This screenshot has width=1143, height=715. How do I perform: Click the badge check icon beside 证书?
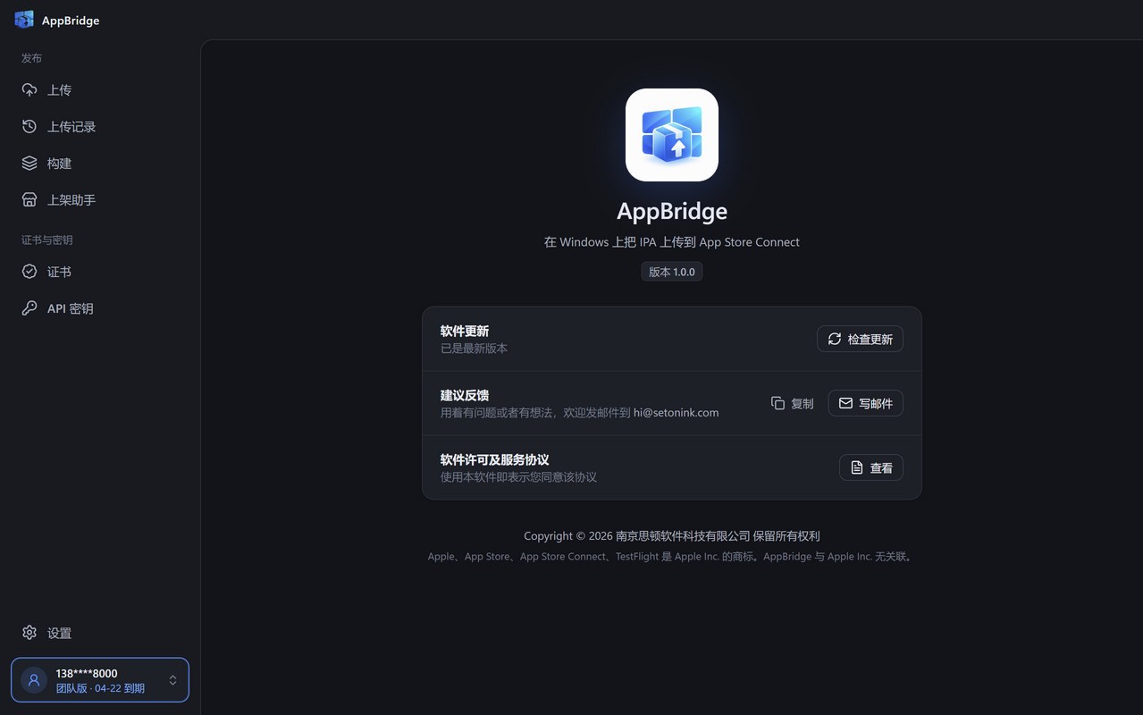point(29,272)
